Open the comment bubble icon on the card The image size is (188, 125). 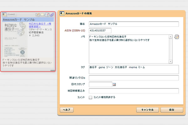coord(42,14)
